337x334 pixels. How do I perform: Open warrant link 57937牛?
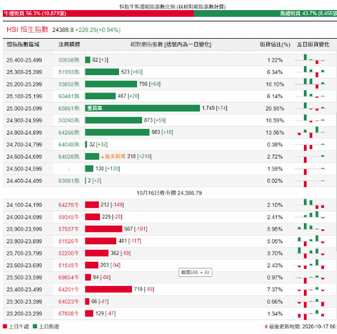(69, 229)
